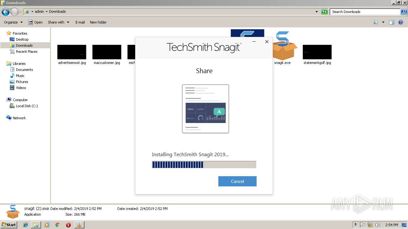Viewport: 408px width, 229px height.
Task: Open the Start menu
Action: click(9, 225)
